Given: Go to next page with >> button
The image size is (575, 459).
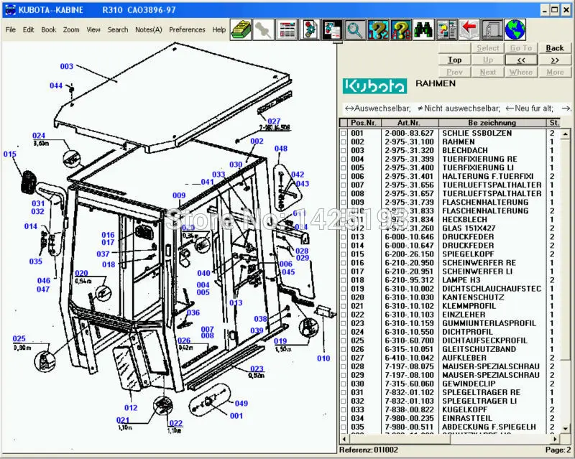Looking at the screenshot, I should [554, 60].
